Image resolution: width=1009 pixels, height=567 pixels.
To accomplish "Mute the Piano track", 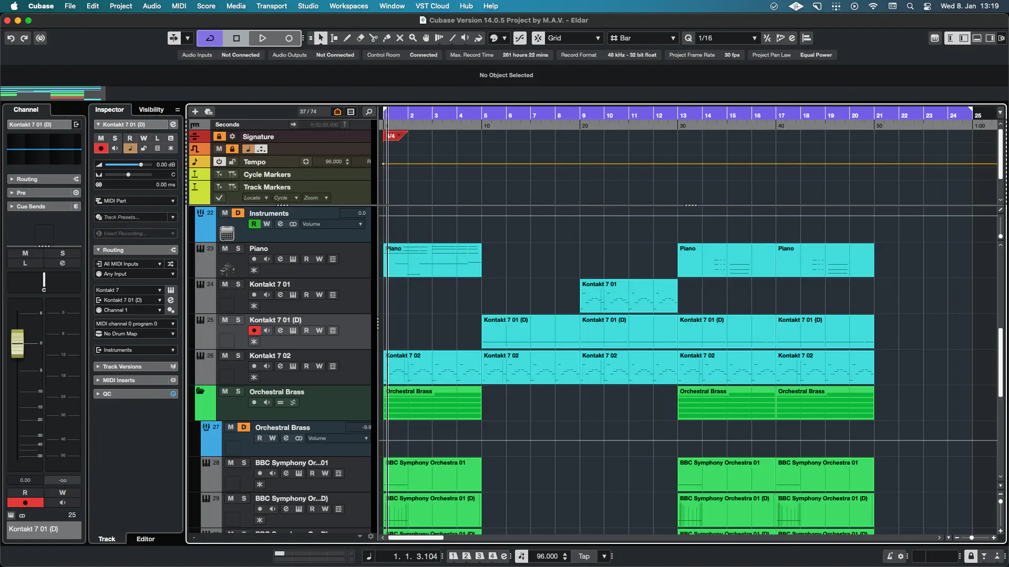I will pyautogui.click(x=225, y=248).
